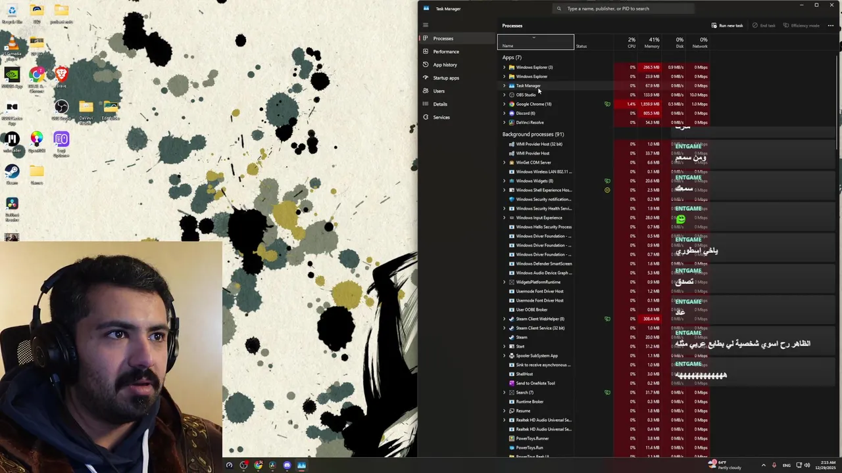Screen dimensions: 842x473
Task: Switch to the Performance page
Action: click(x=457, y=51)
